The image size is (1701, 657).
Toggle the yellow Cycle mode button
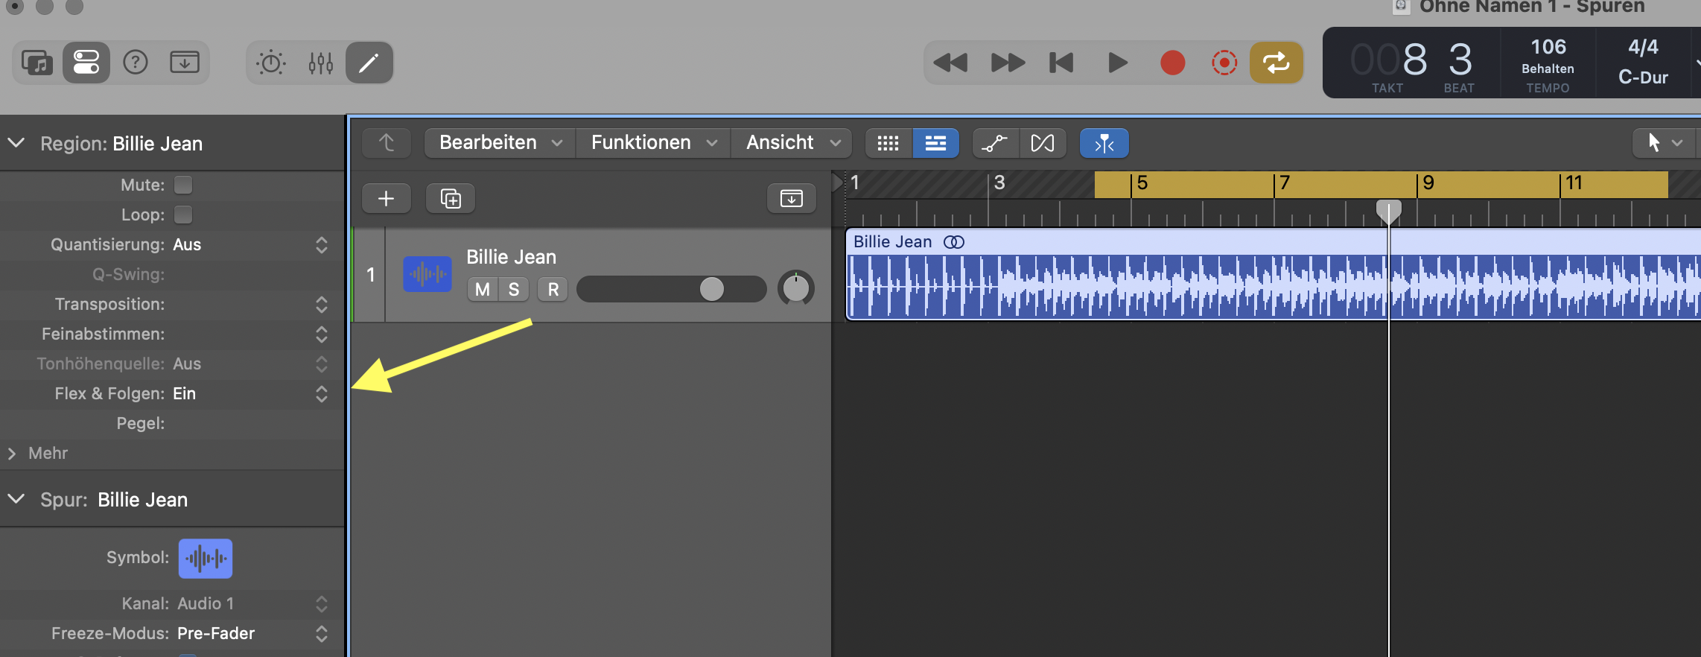click(x=1276, y=63)
